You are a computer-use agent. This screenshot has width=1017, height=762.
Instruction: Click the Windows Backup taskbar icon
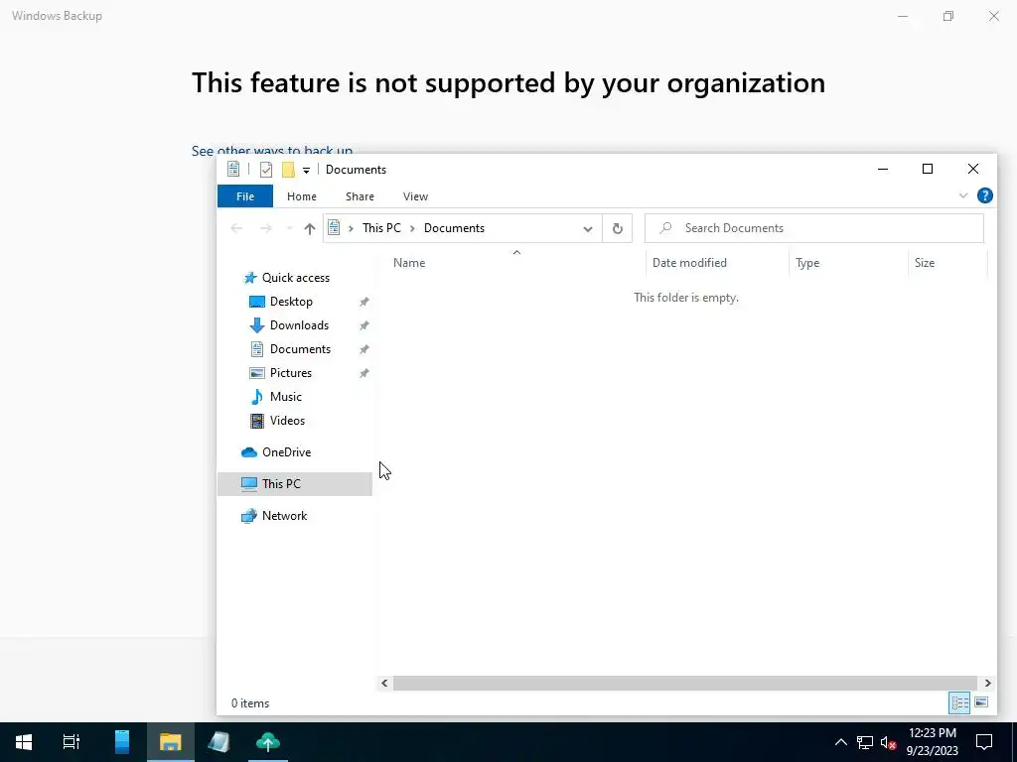[268, 742]
